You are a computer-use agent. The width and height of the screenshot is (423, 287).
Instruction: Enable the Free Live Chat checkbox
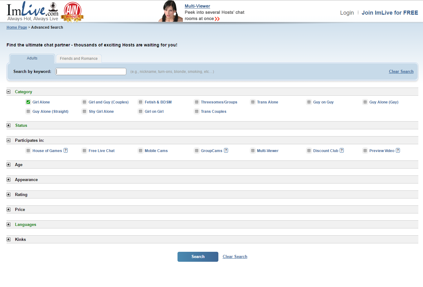pyautogui.click(x=85, y=151)
